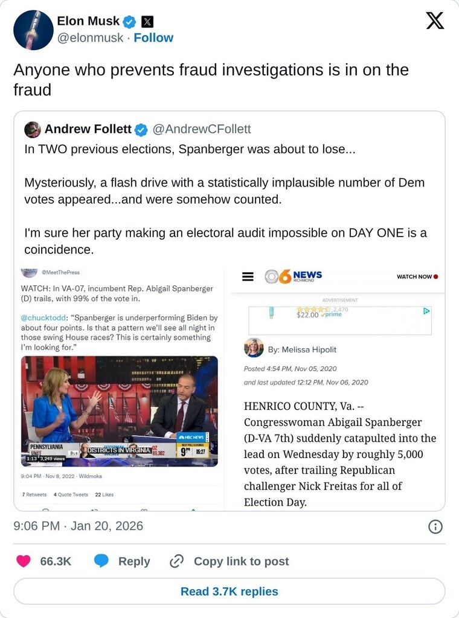Viewport: 459px width, 618px height.
Task: Follow the @elonmusk account
Action: 153,38
